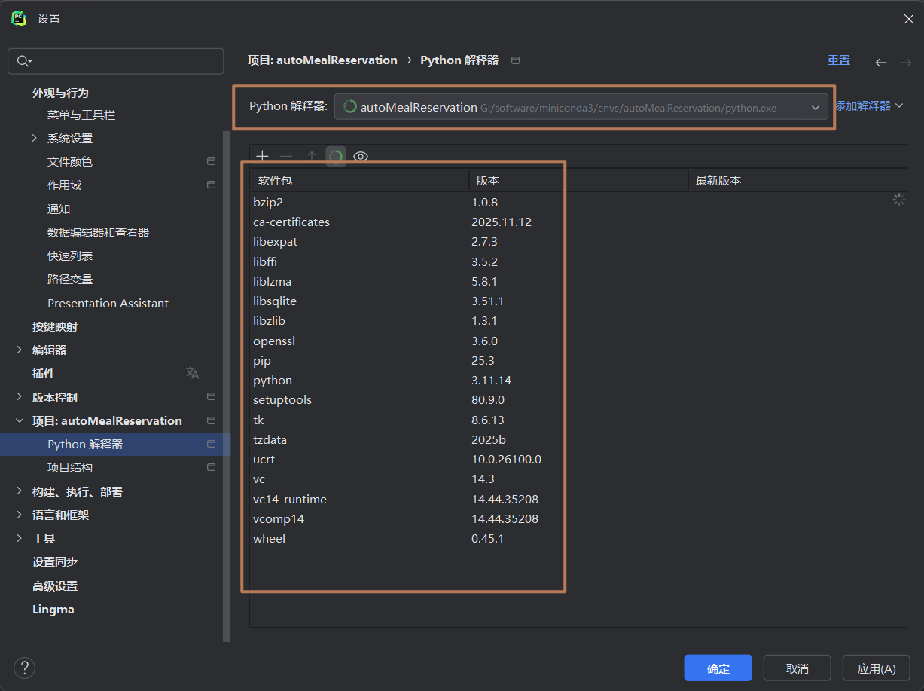Select Lingma in the settings sidebar
924x691 pixels.
pyautogui.click(x=53, y=609)
